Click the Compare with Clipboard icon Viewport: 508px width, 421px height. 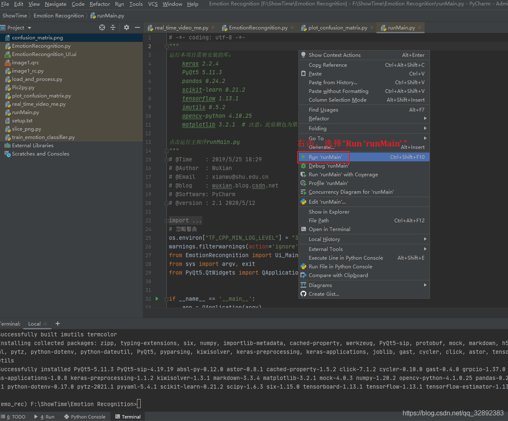pos(303,275)
